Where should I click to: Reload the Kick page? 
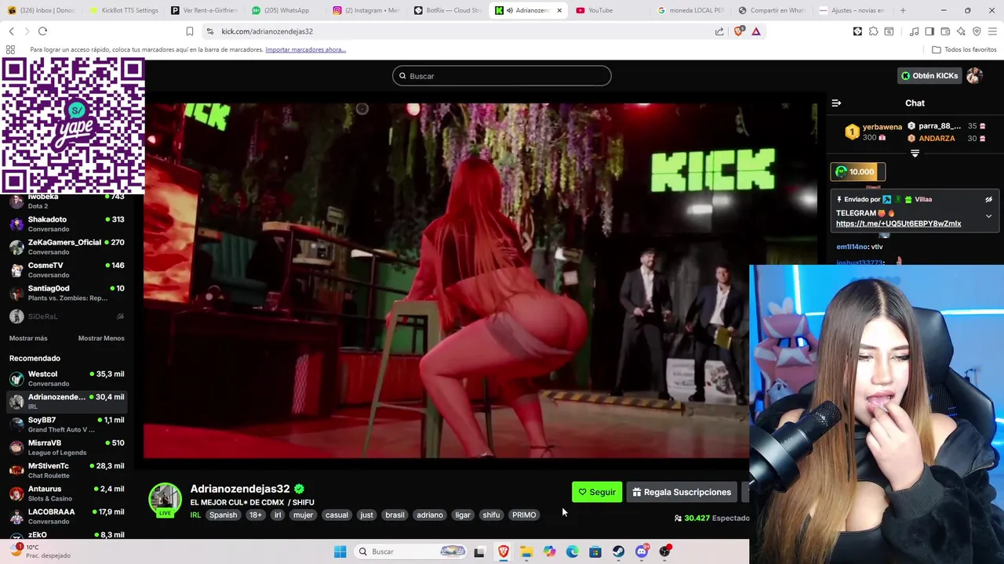[42, 31]
